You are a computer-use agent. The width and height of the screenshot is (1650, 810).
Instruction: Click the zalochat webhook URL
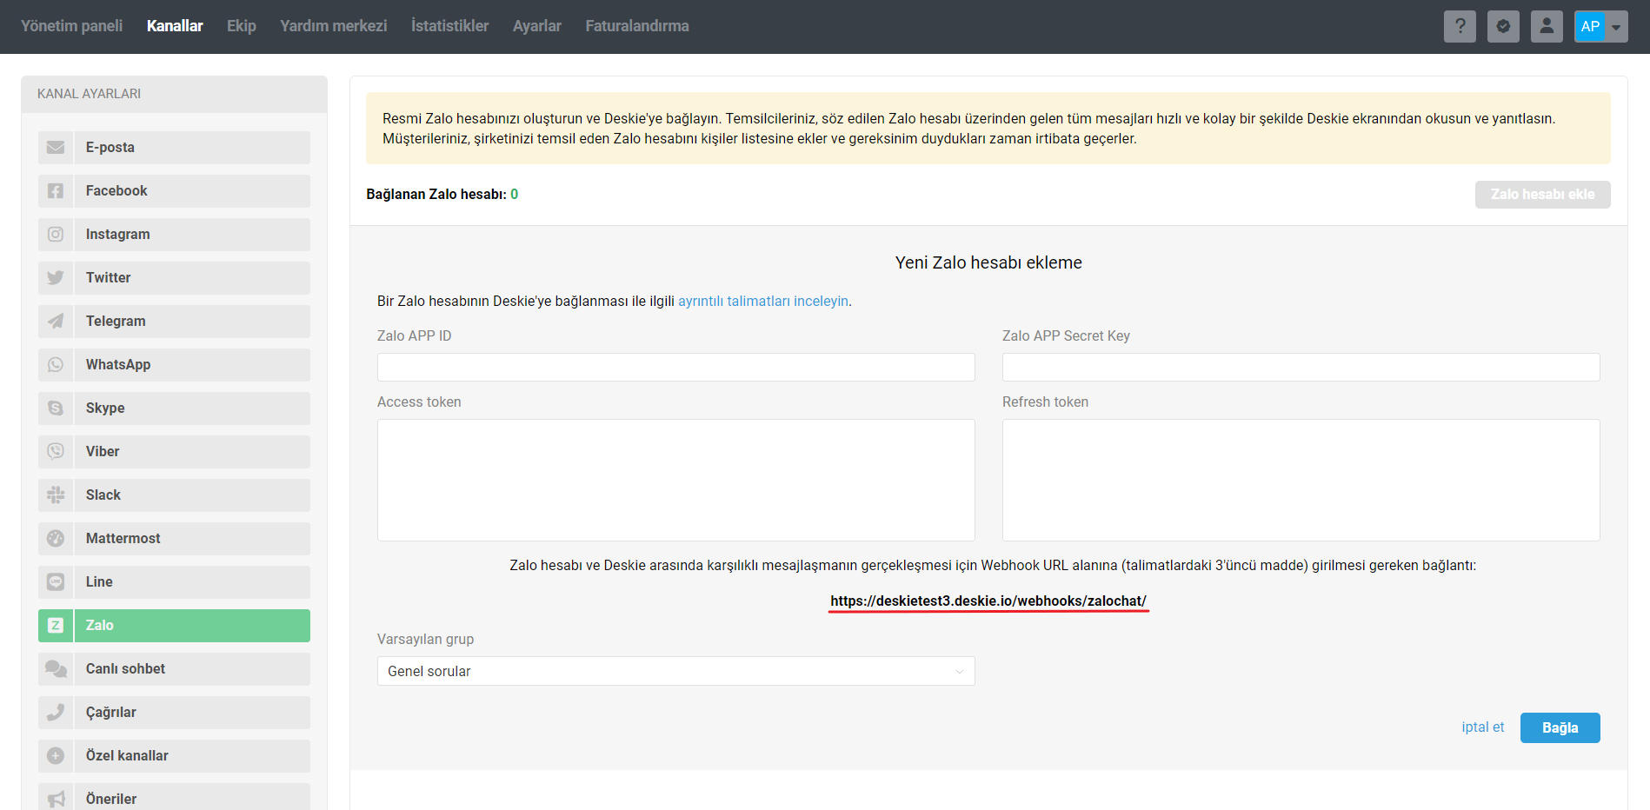pos(988,601)
